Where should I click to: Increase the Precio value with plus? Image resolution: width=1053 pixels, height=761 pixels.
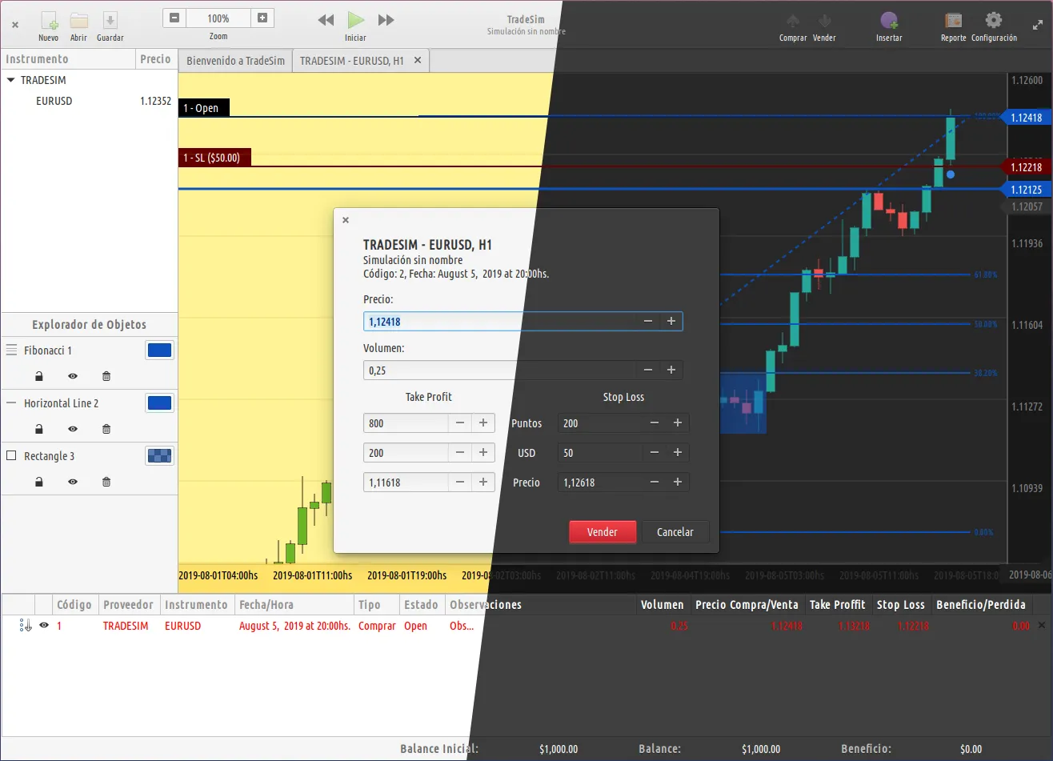point(671,322)
